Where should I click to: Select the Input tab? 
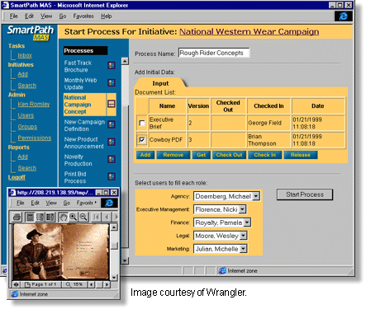160,83
